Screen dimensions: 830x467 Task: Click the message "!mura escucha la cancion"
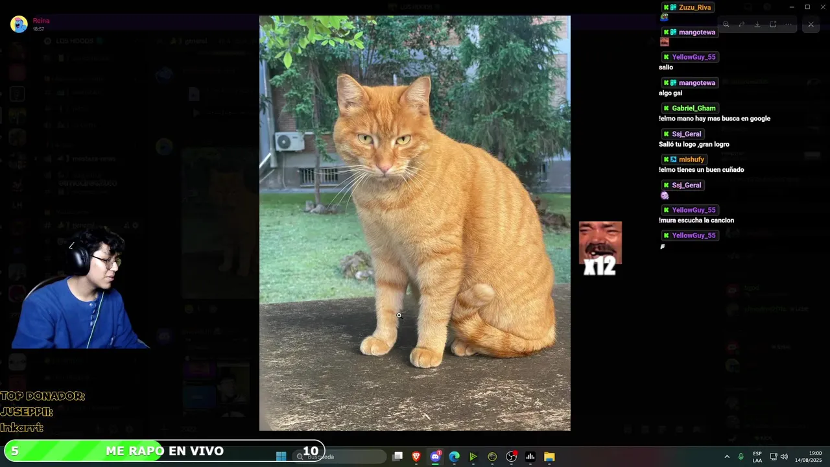tap(696, 221)
